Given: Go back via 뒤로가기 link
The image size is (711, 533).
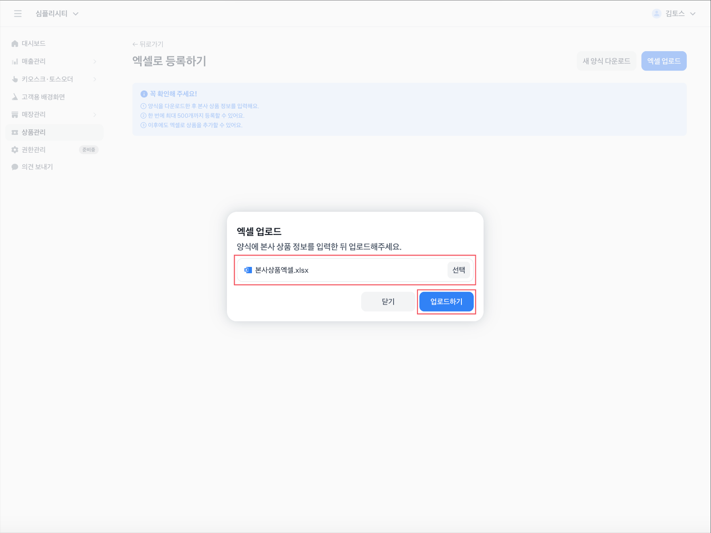Looking at the screenshot, I should [x=148, y=44].
